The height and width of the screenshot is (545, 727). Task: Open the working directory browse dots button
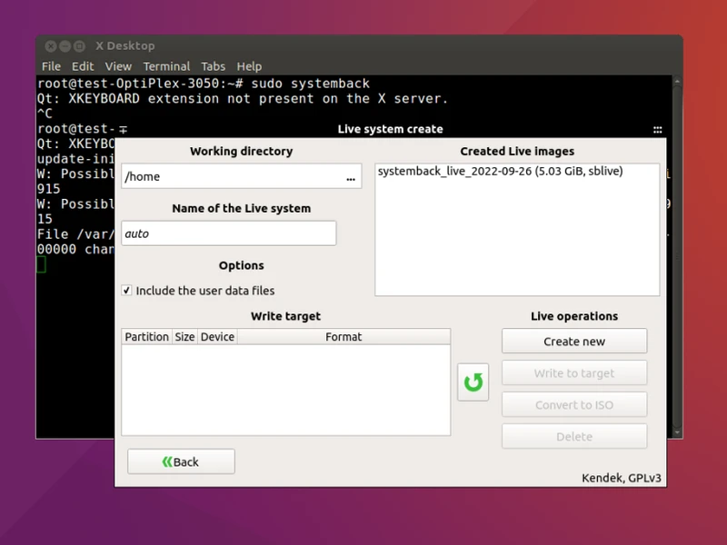point(351,177)
